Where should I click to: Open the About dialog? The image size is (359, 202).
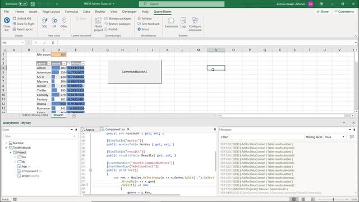tap(144, 29)
